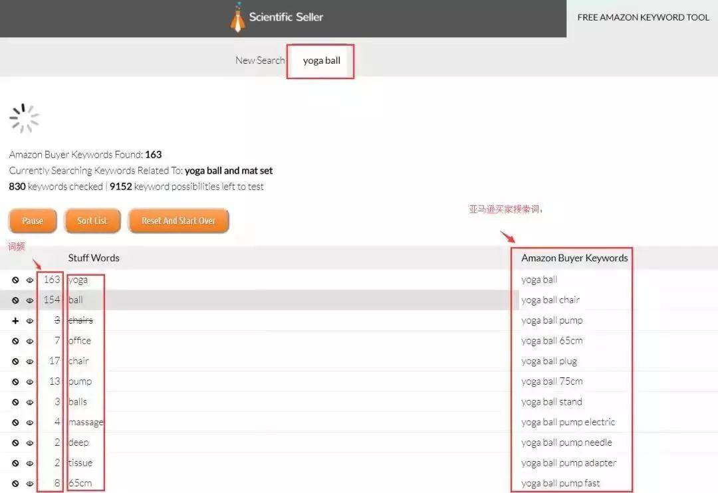Click the frequency count 154
The height and width of the screenshot is (493, 718).
point(52,300)
